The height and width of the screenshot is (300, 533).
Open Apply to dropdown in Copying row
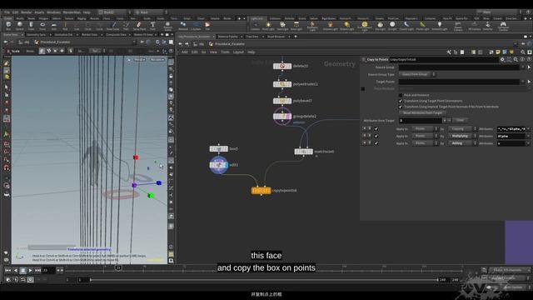[x=425, y=129]
